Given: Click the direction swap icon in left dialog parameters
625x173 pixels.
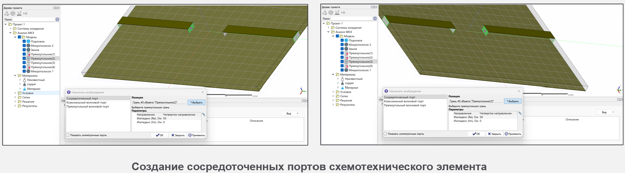Looking at the screenshot, I should coord(204,115).
